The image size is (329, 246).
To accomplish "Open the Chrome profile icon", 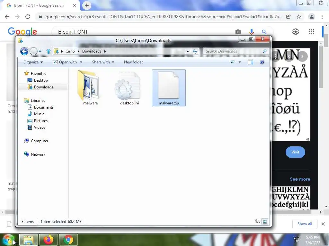I will pos(312,17).
